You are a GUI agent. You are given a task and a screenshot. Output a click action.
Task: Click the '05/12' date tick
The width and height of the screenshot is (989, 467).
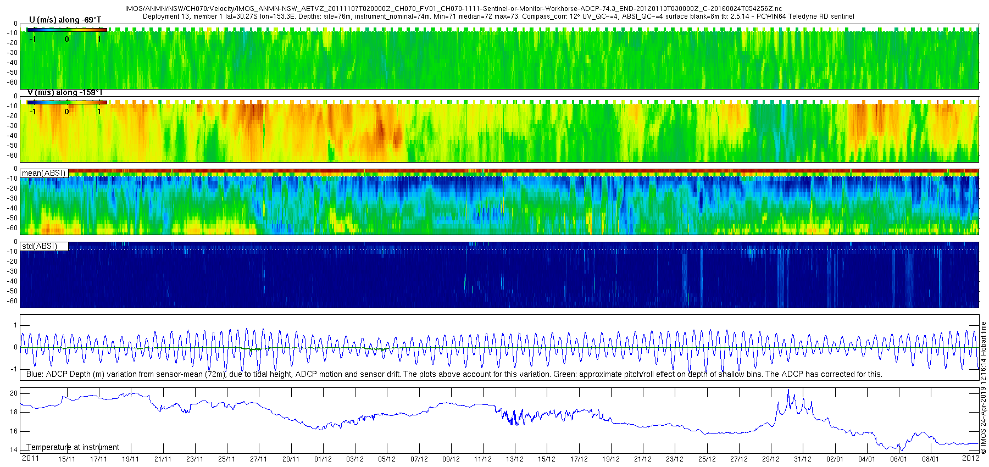(x=386, y=459)
